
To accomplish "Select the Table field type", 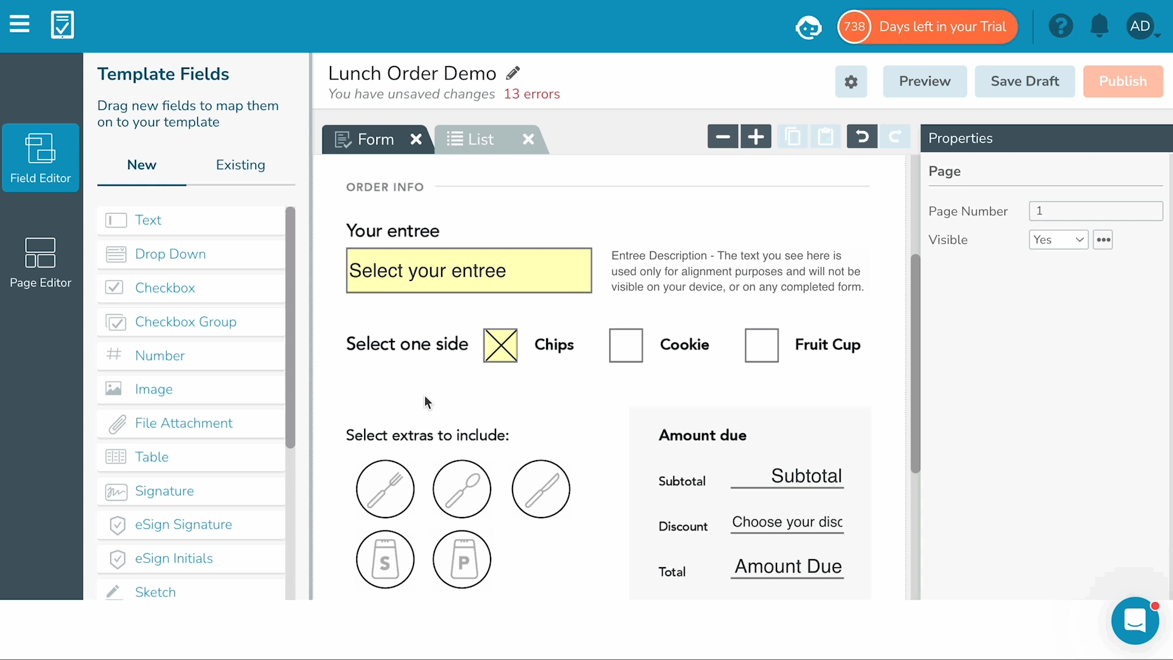I will tap(191, 457).
